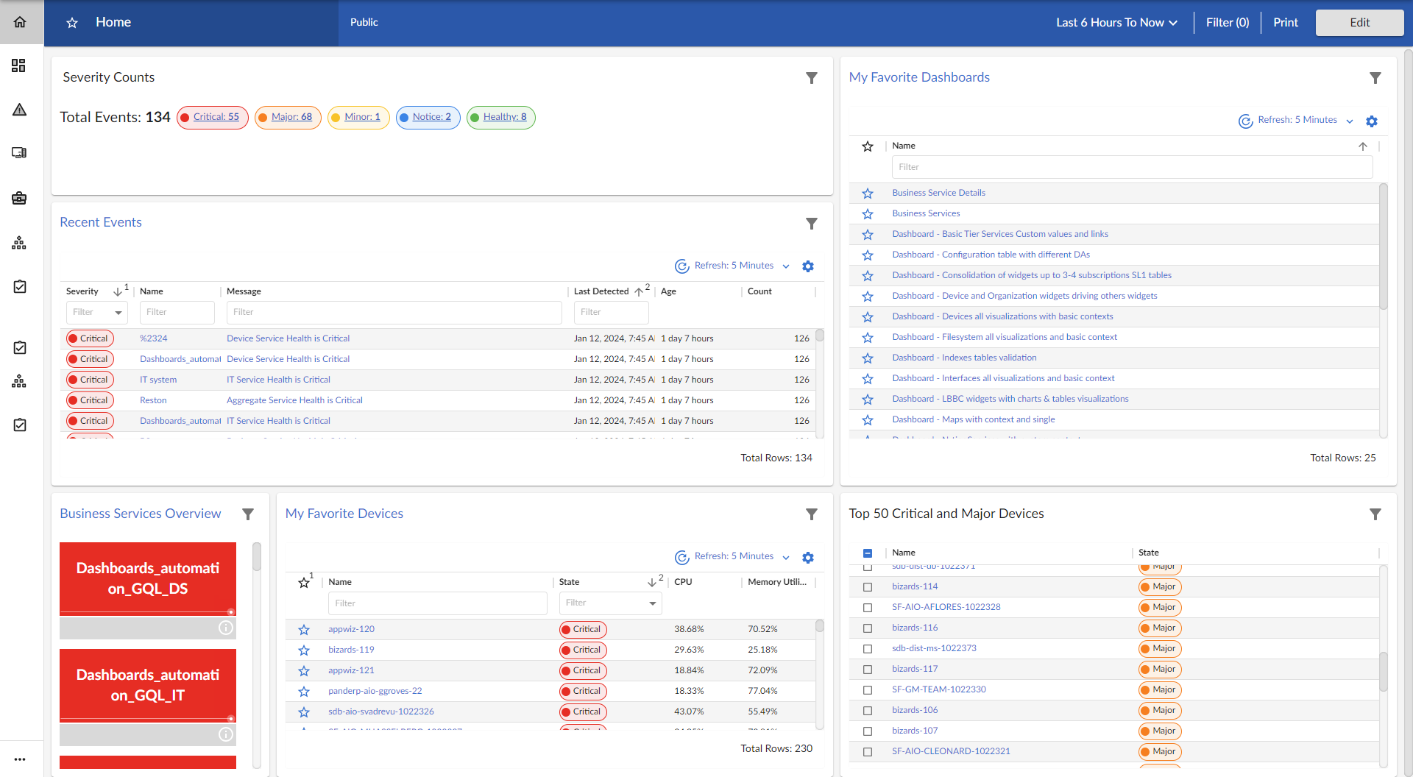Screen dimensions: 1413x777
Task: Open the Dashboards icon in the left sidebar
Action: click(x=19, y=66)
